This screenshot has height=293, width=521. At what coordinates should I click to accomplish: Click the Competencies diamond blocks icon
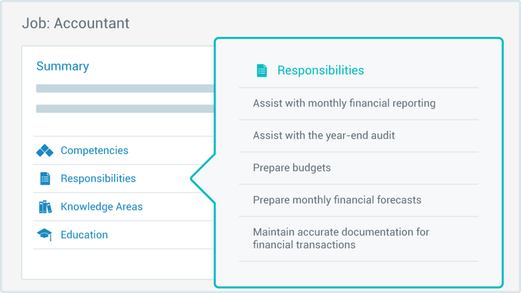(45, 150)
